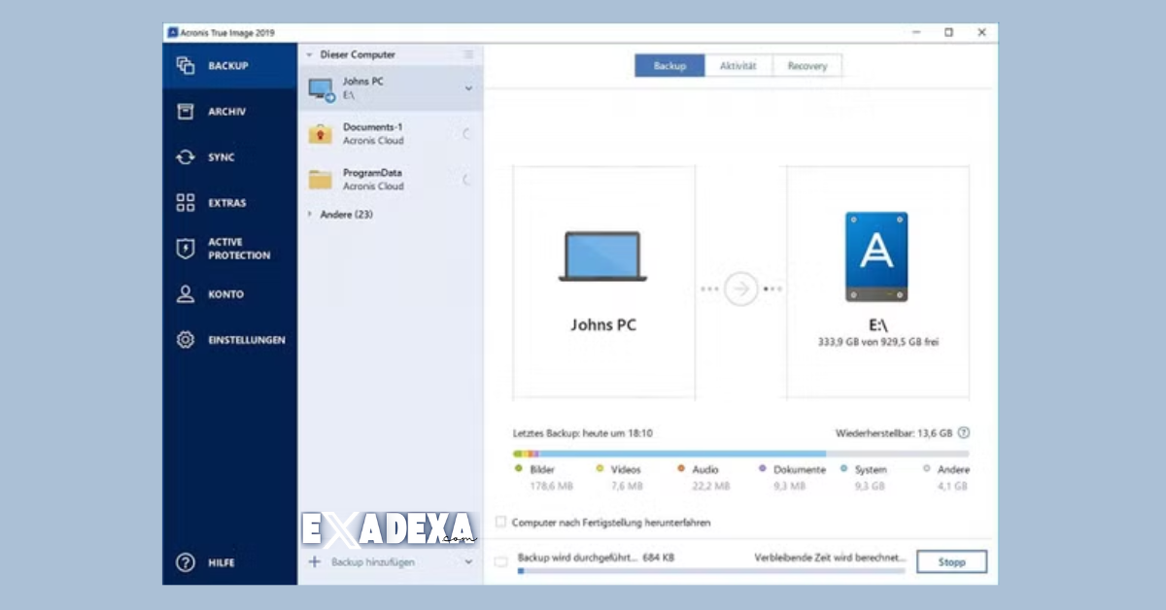Click the Einstellungen gear icon
1166x610 pixels.
185,340
